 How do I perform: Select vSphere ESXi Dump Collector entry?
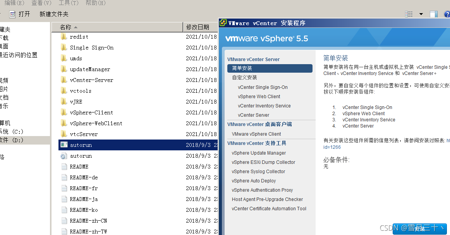point(263,162)
